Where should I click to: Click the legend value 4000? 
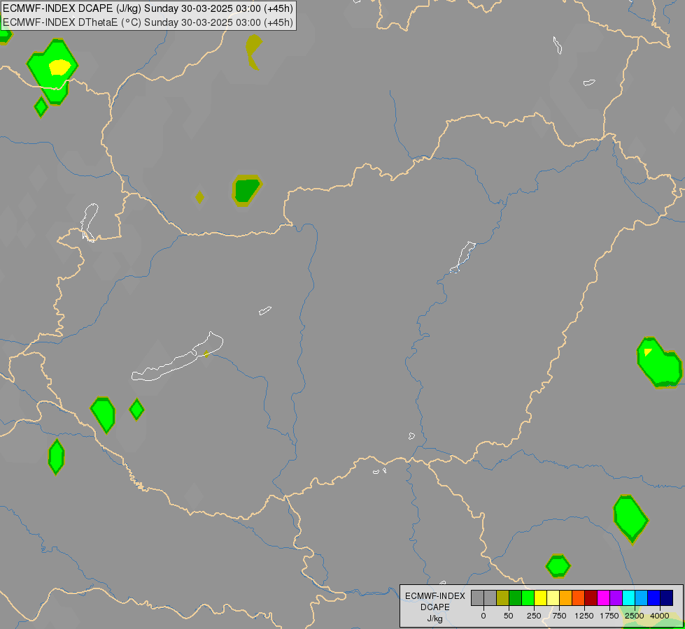click(660, 616)
